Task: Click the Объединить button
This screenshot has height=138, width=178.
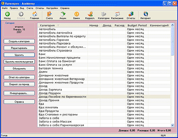Action: [x=19, y=69]
